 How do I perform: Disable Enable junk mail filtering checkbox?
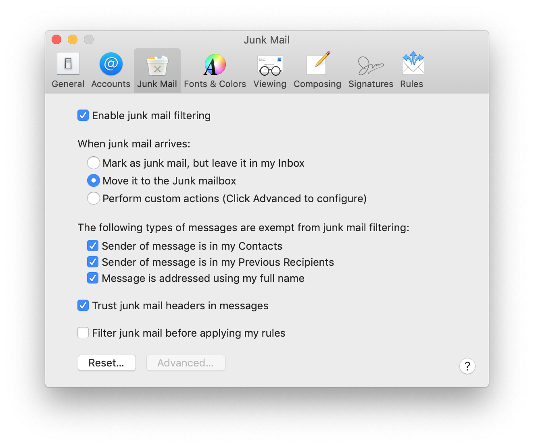[x=83, y=116]
